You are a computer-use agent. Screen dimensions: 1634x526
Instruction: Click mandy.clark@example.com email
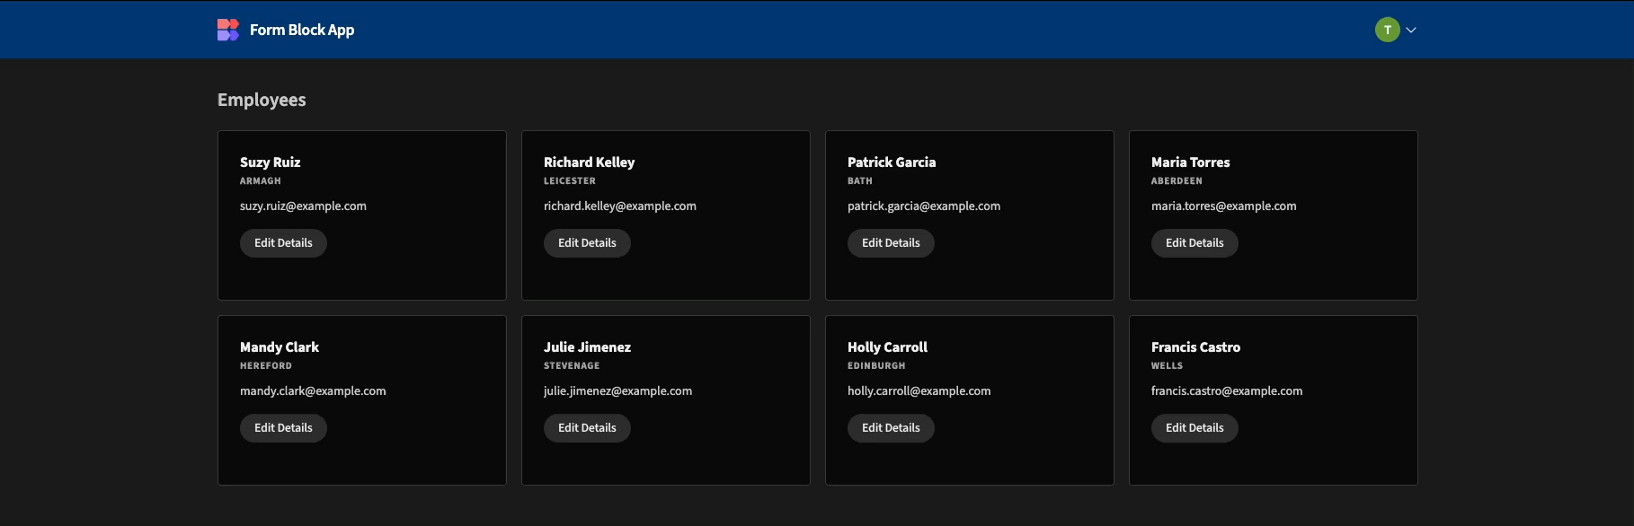[x=313, y=391]
